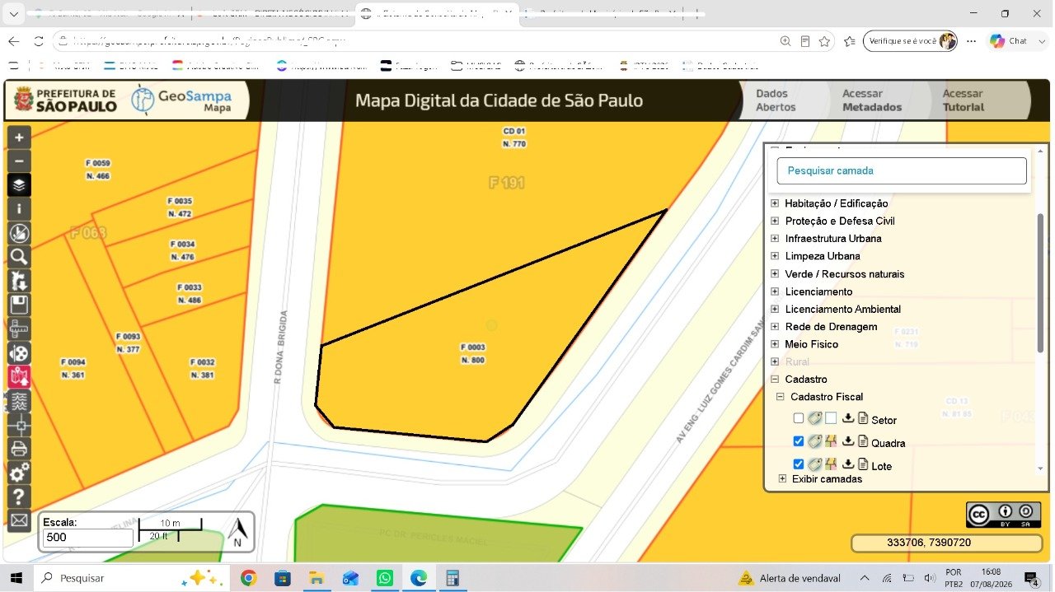Click the download icon for Quadra layer

(x=847, y=441)
